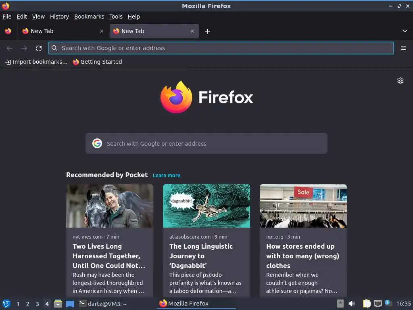Click the network monitor tray icon
The height and width of the screenshot is (310, 413).
click(x=378, y=304)
